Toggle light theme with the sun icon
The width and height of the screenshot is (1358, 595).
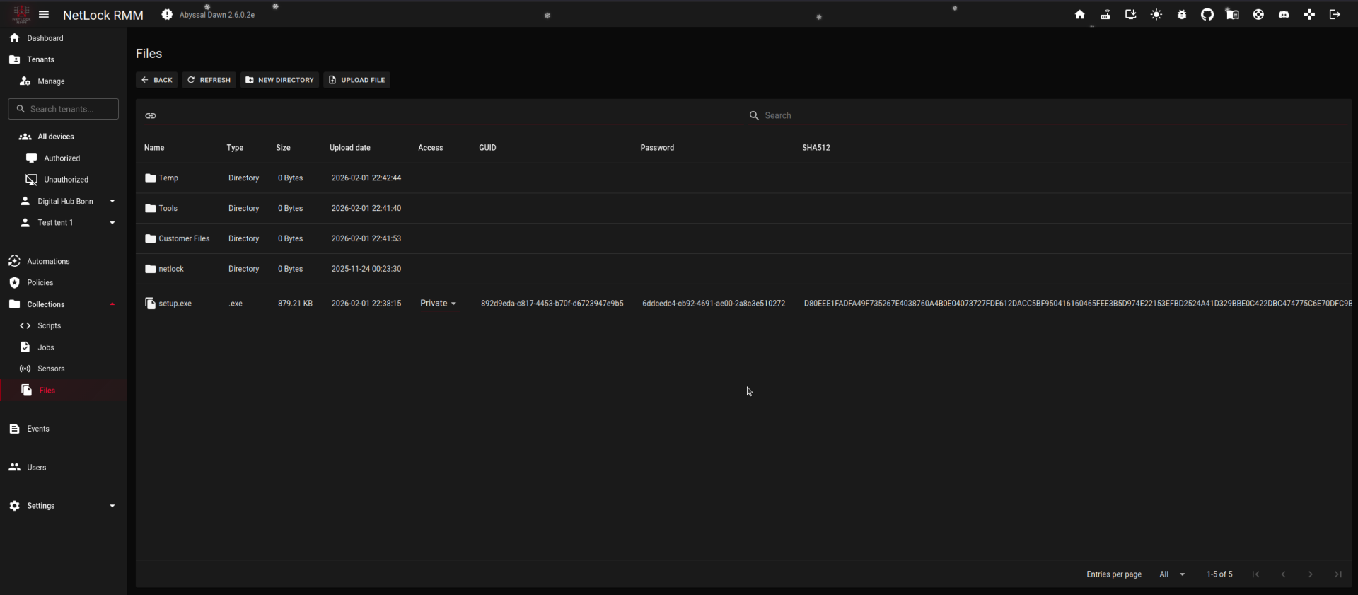[1156, 15]
